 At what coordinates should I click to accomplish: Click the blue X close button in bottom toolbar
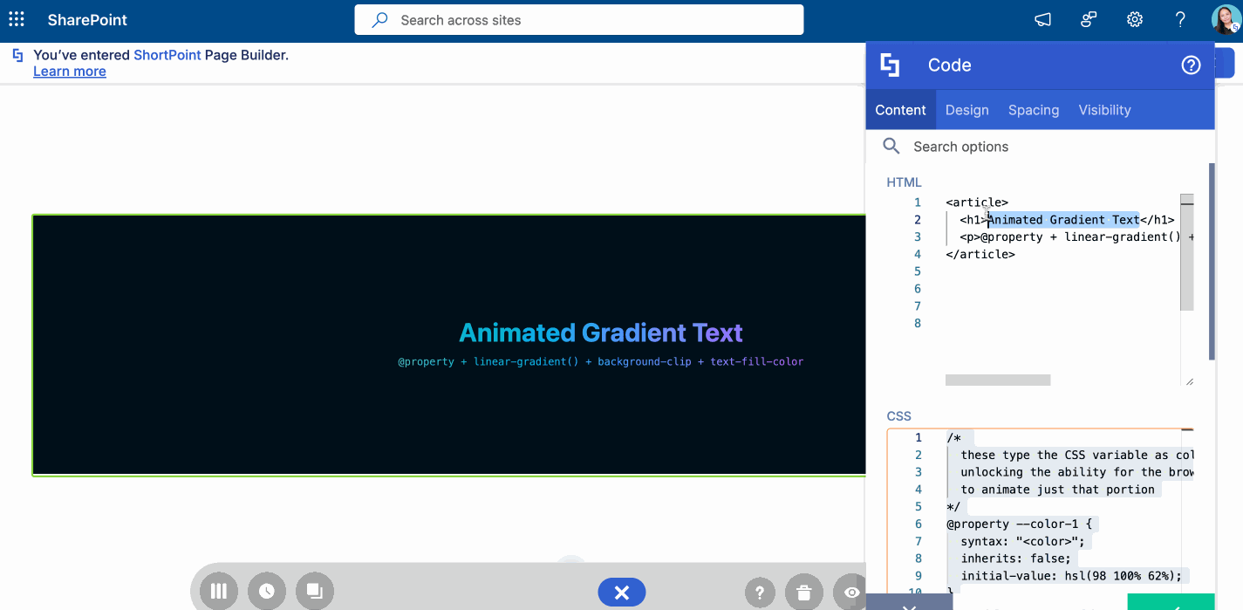622,593
